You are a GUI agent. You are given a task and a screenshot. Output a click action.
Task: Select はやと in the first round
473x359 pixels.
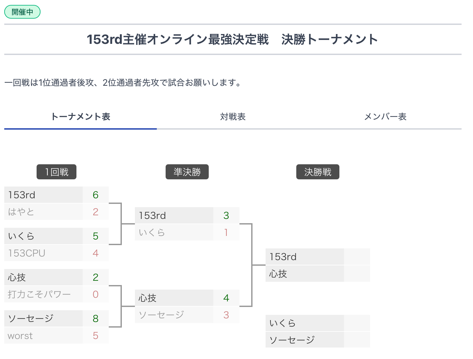pos(43,212)
